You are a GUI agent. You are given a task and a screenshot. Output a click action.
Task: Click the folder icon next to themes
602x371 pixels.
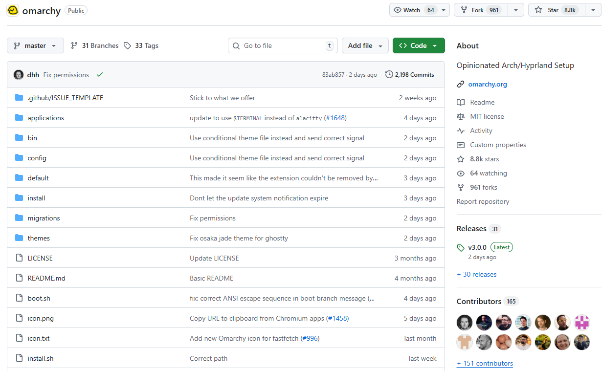coord(19,238)
